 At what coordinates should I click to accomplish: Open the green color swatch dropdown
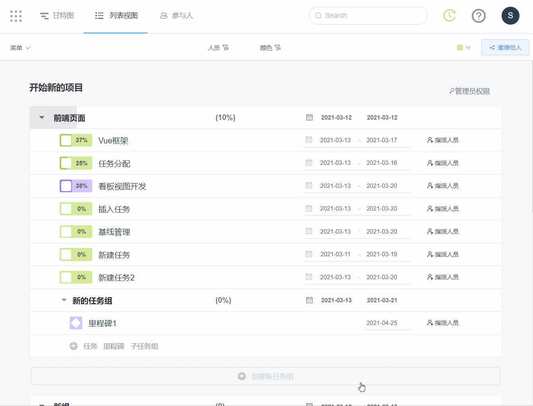click(464, 48)
